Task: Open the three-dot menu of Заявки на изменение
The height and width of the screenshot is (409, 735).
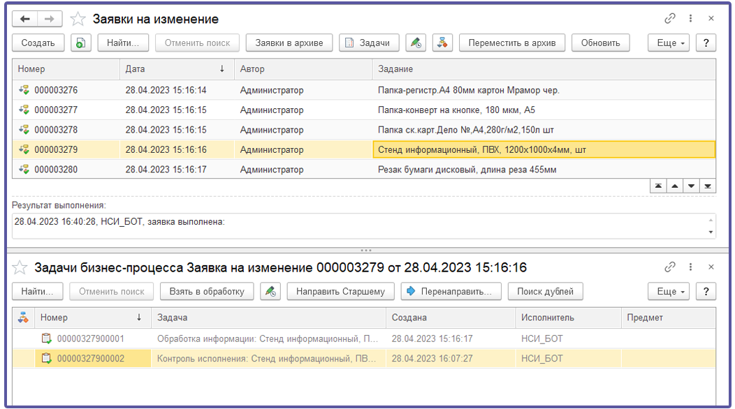Action: (690, 18)
